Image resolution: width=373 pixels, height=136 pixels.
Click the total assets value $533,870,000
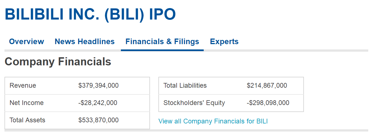tap(98, 120)
